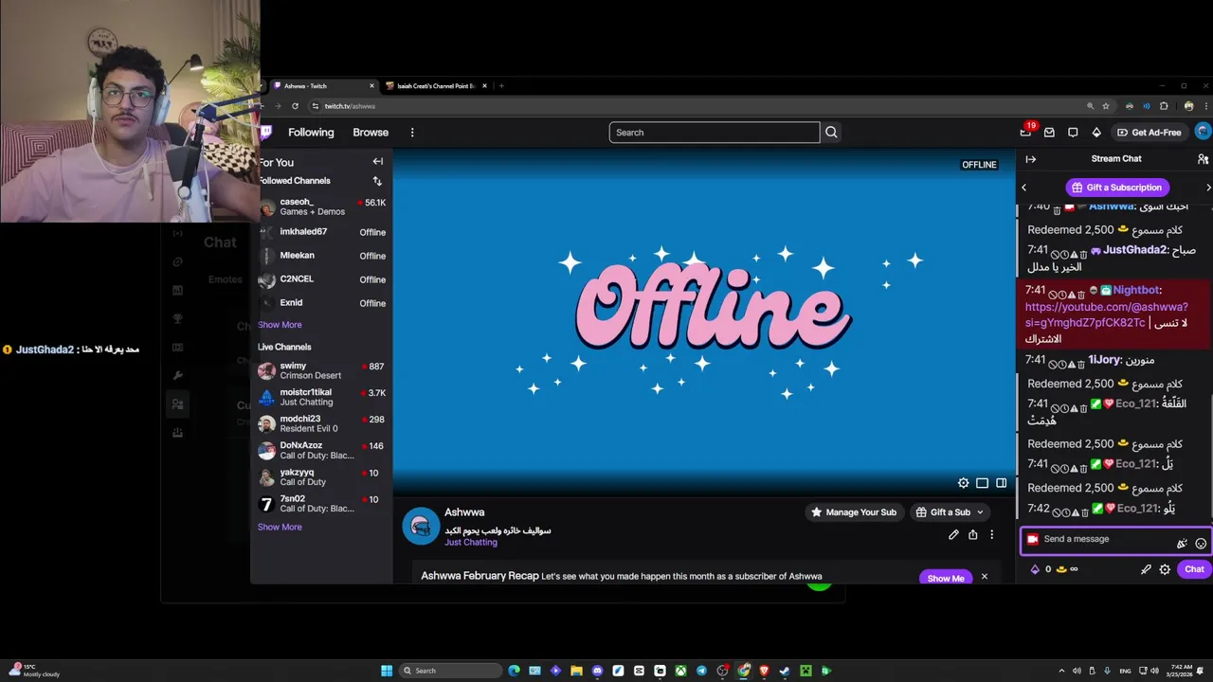Image resolution: width=1213 pixels, height=682 pixels.
Task: Click the celebration party popper icon
Action: (x=1182, y=544)
